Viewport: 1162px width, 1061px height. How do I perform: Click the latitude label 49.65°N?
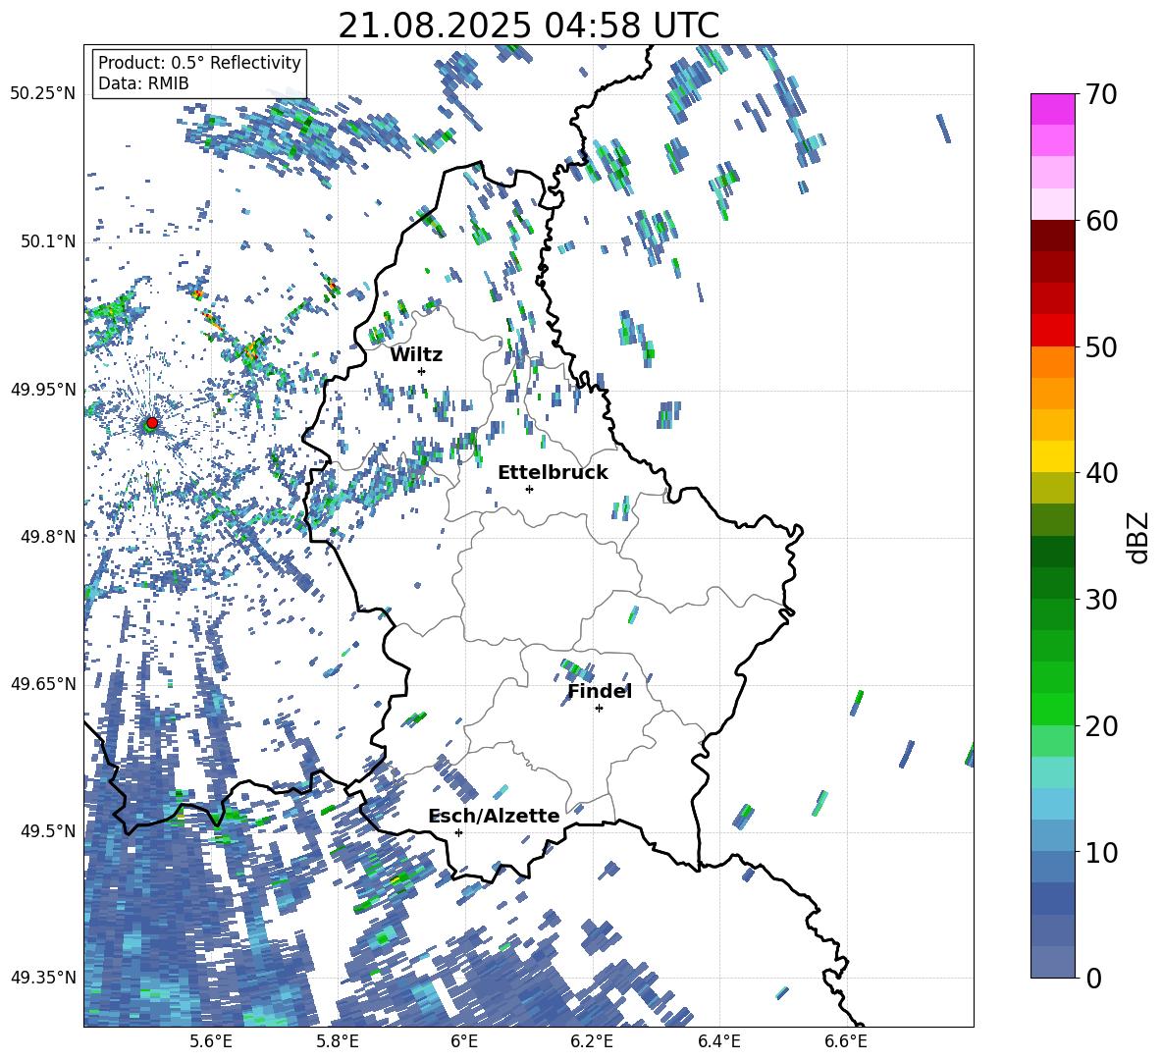pos(43,683)
